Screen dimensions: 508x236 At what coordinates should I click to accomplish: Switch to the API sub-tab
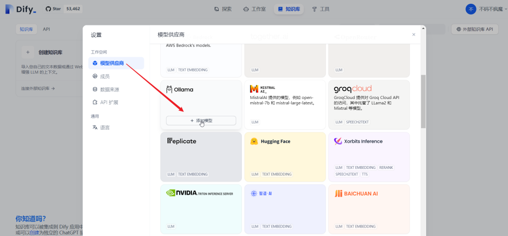click(x=46, y=29)
